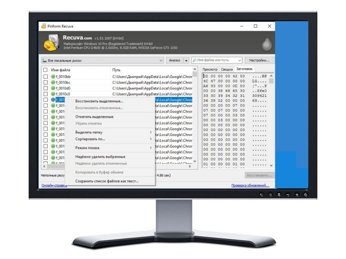
Task: Expand the 'Режим показа' submenu
Action: [x=151, y=148]
